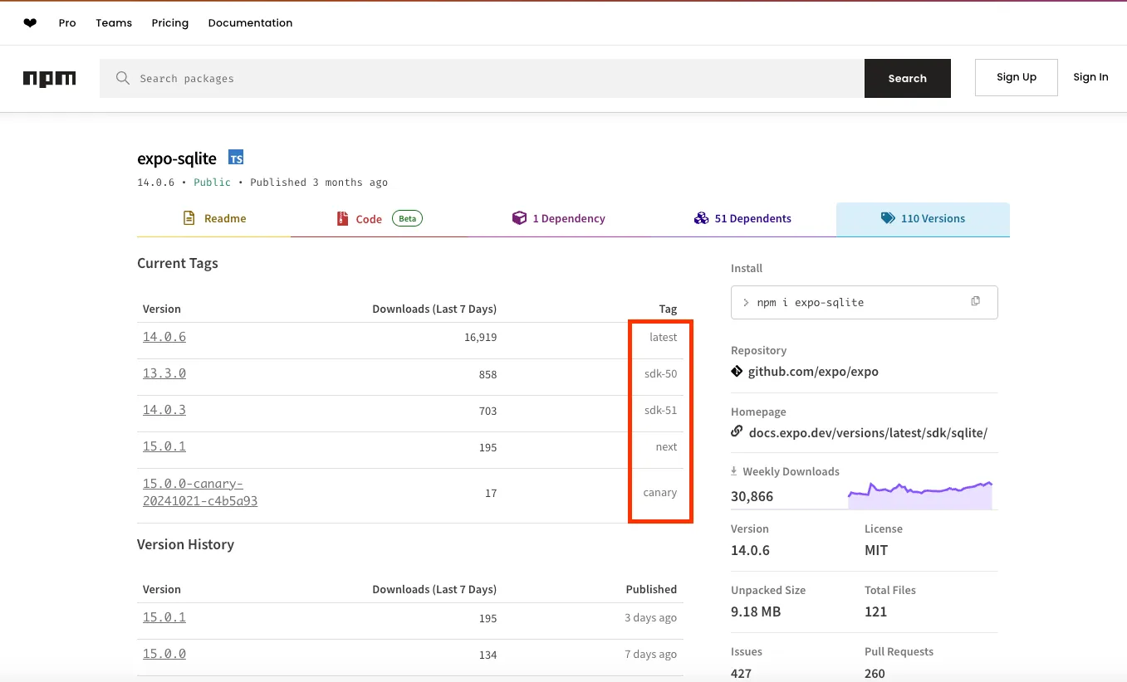Click the repository git icon
Image resolution: width=1127 pixels, height=682 pixels.
click(737, 371)
